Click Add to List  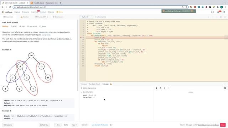coord(32,26)
